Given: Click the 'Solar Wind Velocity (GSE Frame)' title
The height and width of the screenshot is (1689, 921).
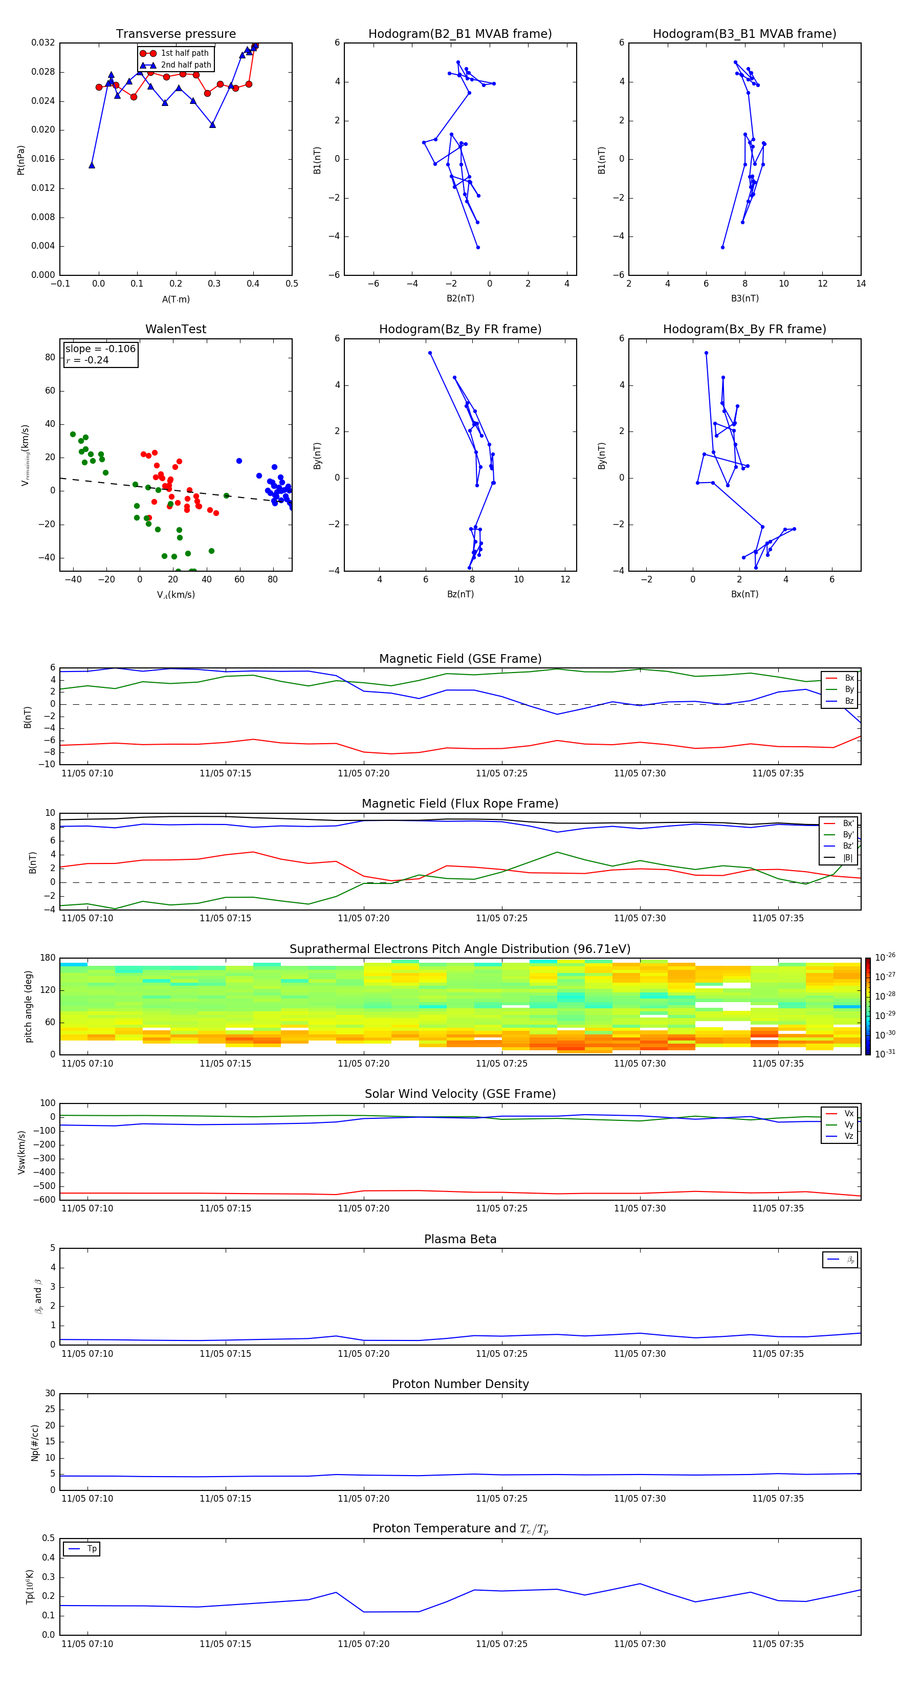Looking at the screenshot, I should click(460, 1094).
